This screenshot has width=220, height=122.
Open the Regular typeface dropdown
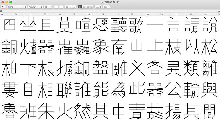[x=35, y=7]
